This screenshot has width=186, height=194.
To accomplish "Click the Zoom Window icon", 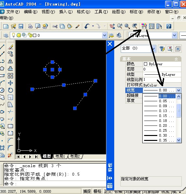I will tap(127, 26).
